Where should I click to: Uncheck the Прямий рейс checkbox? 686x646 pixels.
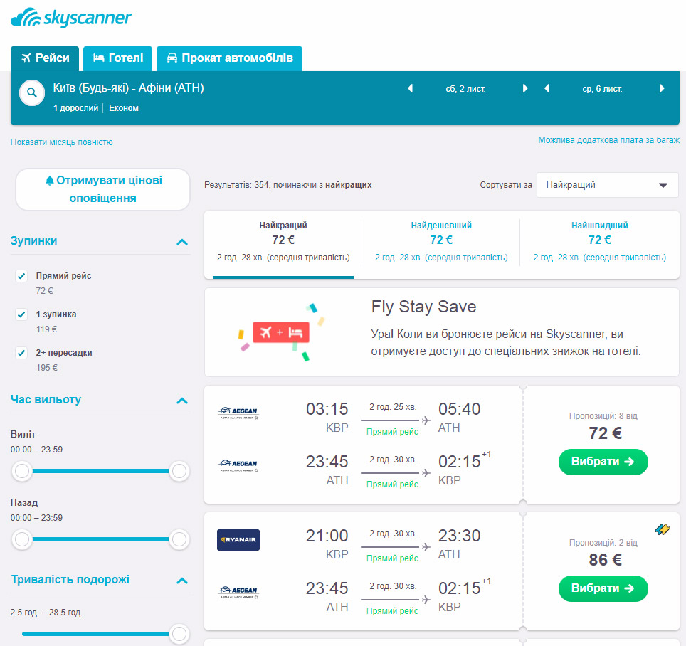[x=21, y=276]
